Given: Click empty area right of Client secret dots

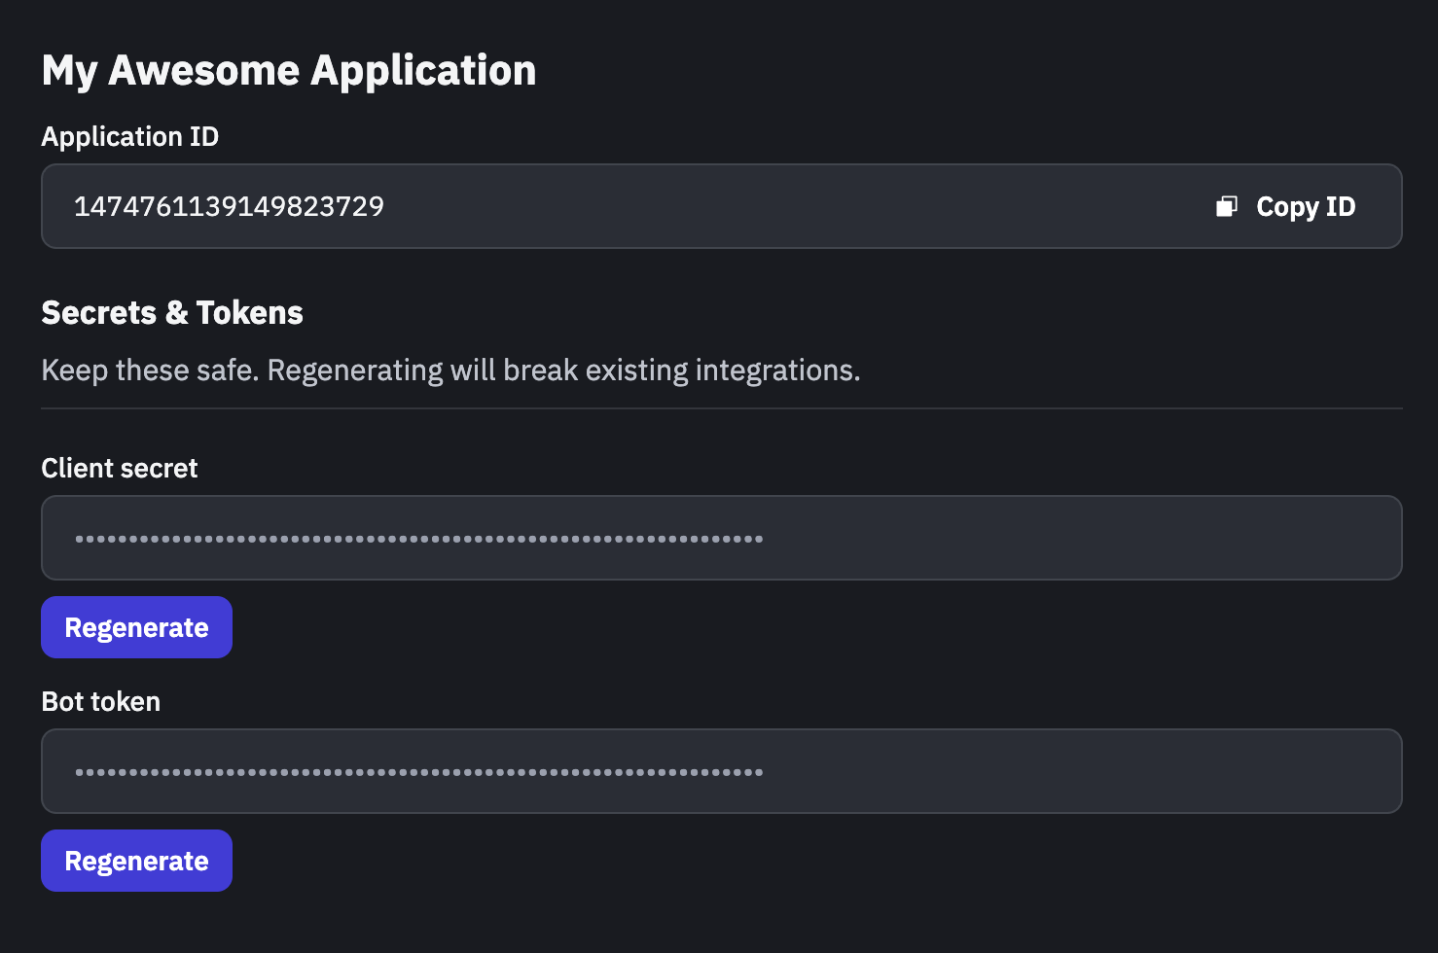Looking at the screenshot, I should click(1080, 538).
